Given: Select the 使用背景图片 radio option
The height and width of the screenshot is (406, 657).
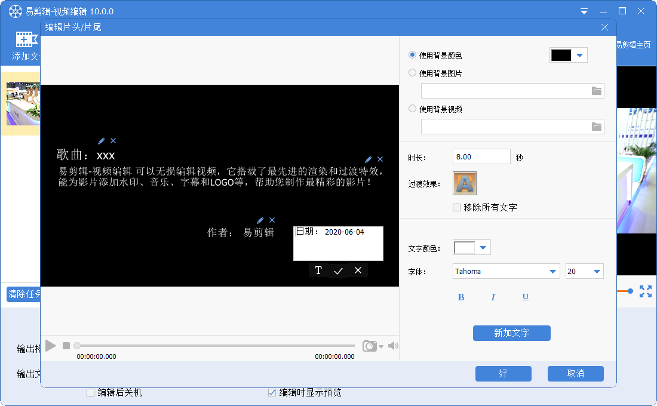Looking at the screenshot, I should click(412, 73).
